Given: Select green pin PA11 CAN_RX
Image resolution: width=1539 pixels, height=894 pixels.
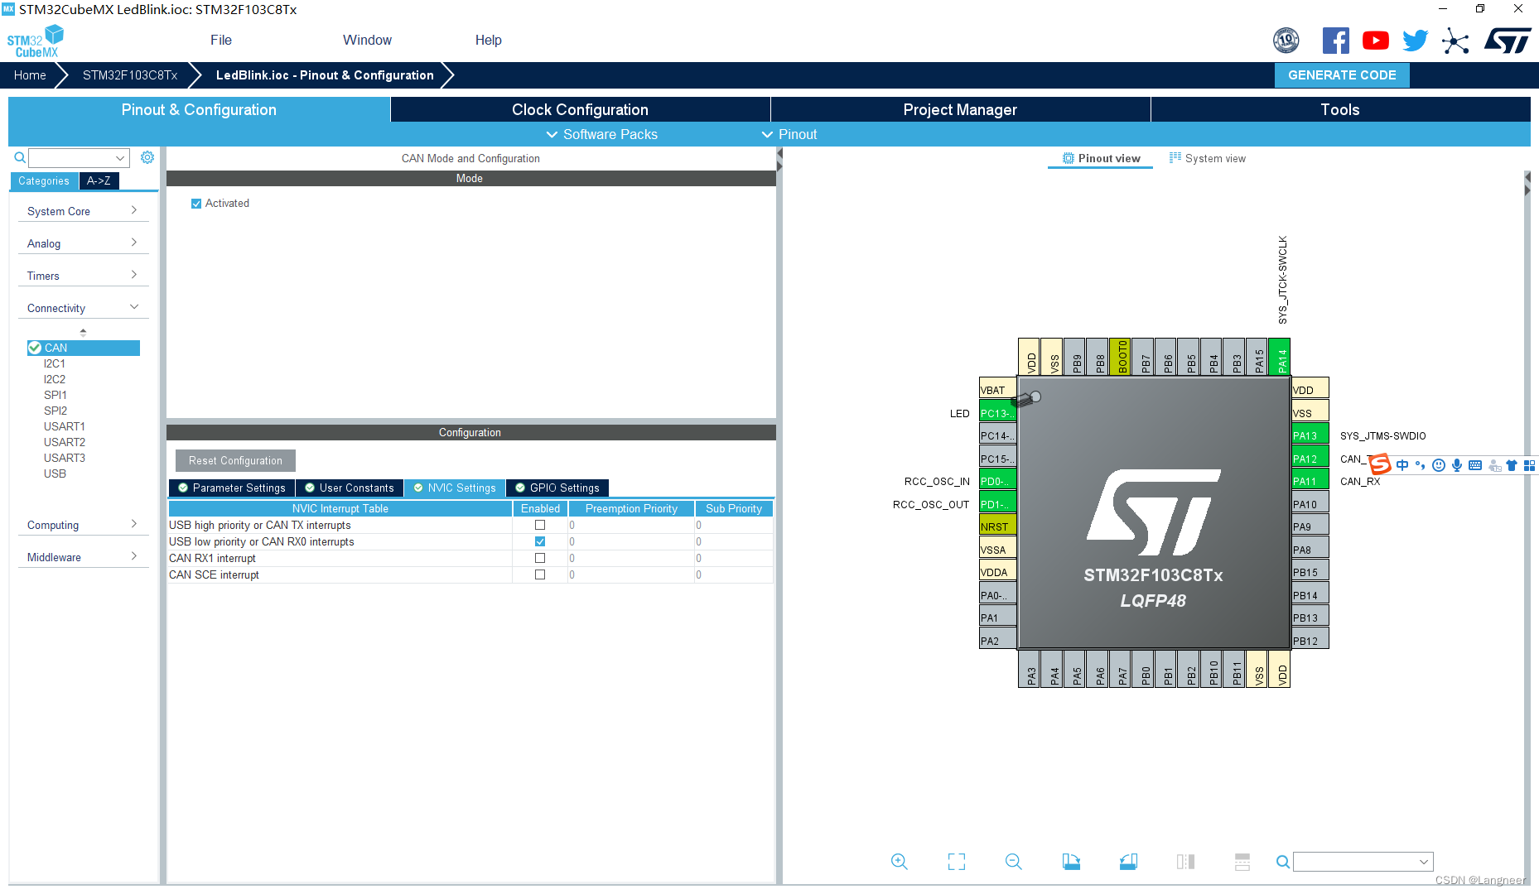Looking at the screenshot, I should click(1310, 481).
